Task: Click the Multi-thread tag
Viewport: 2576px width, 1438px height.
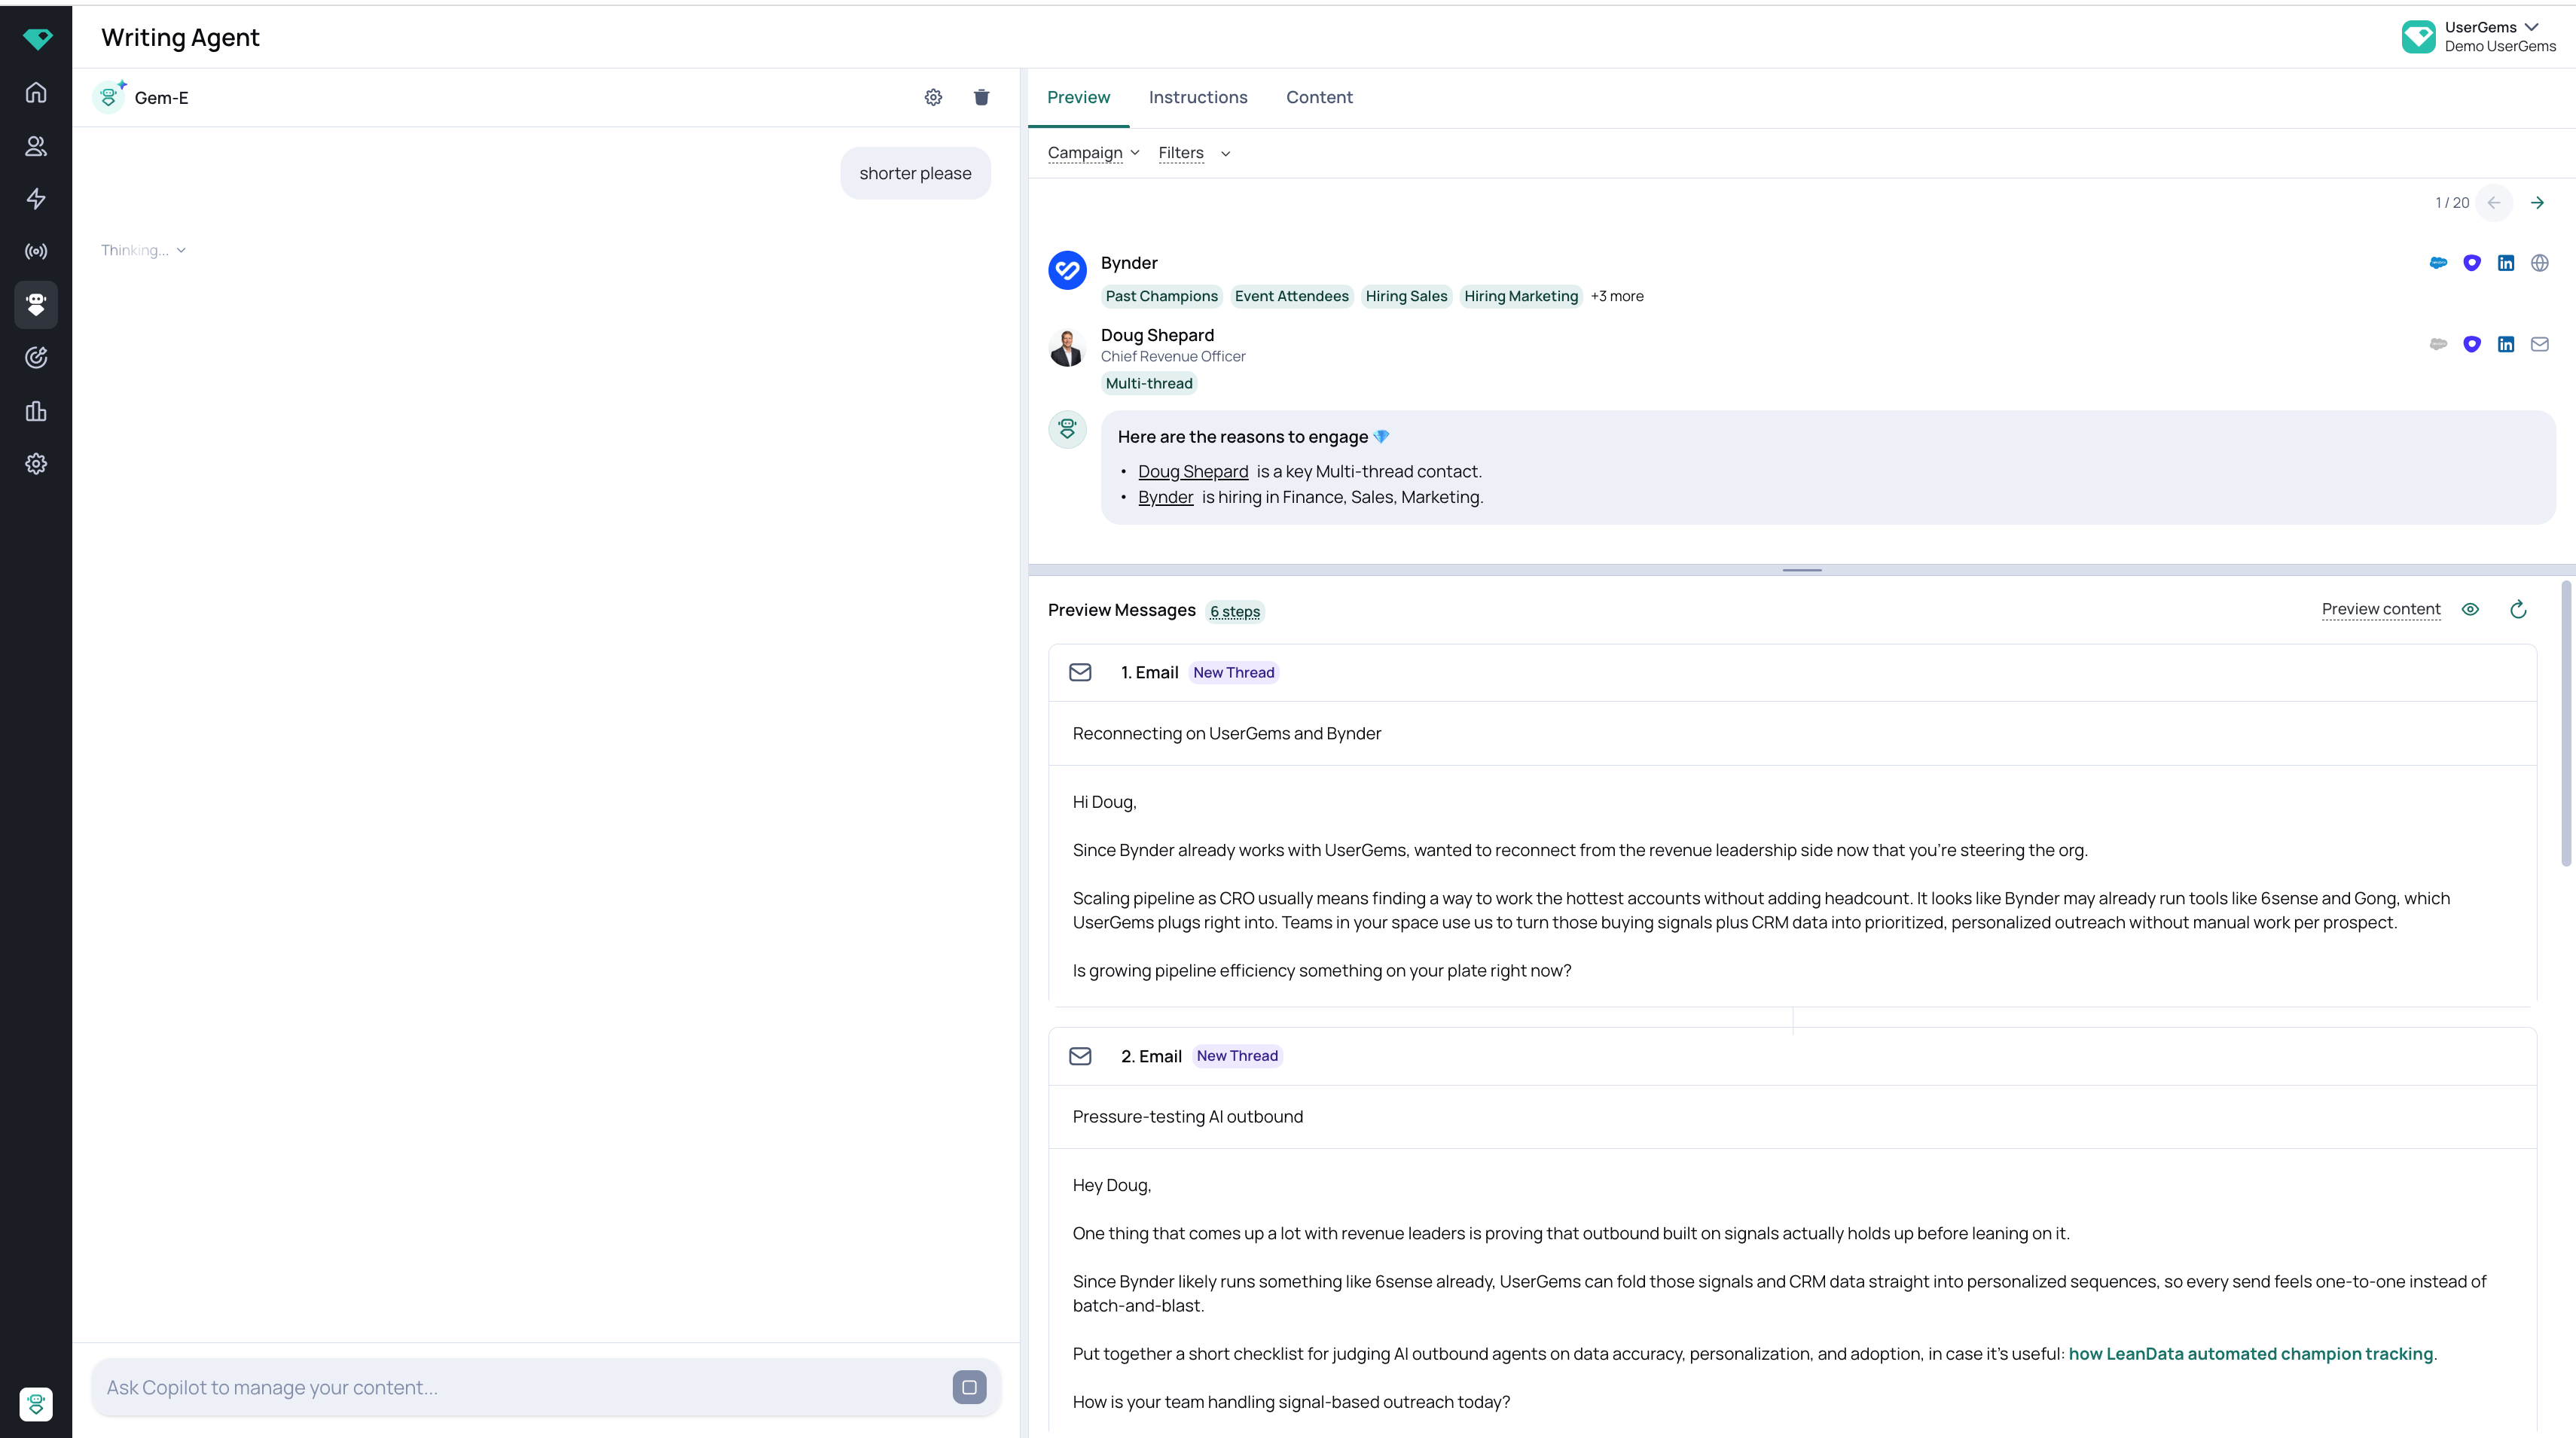Action: click(x=1149, y=384)
